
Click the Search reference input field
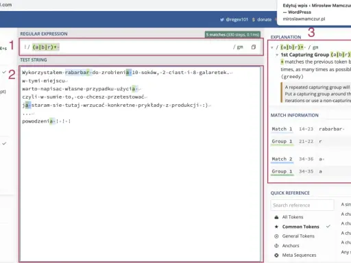pos(302,205)
